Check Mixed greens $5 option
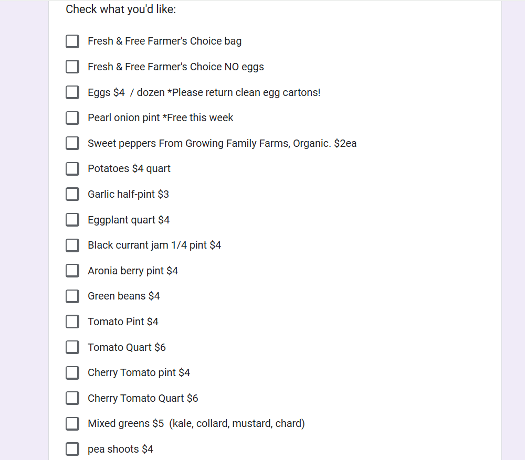The image size is (525, 460). point(72,423)
